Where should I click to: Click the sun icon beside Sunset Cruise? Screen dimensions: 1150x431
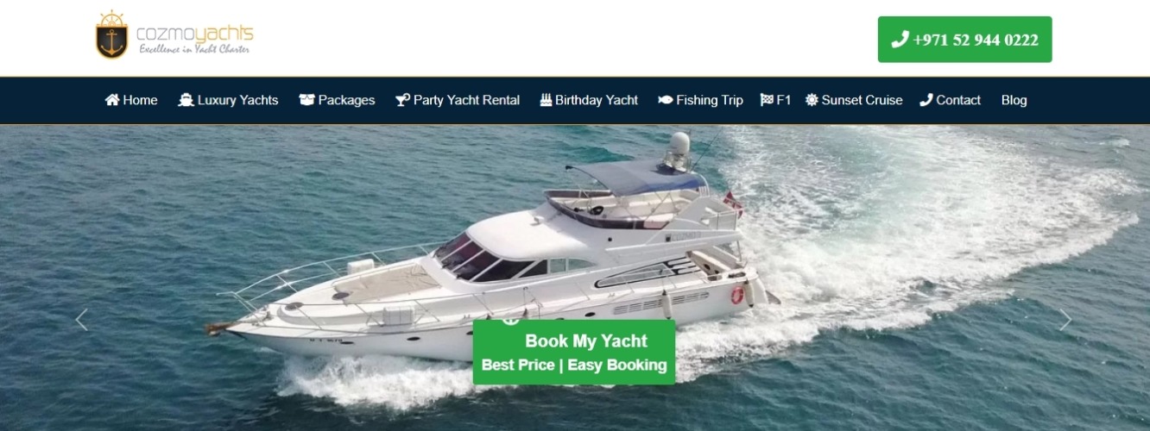click(812, 100)
